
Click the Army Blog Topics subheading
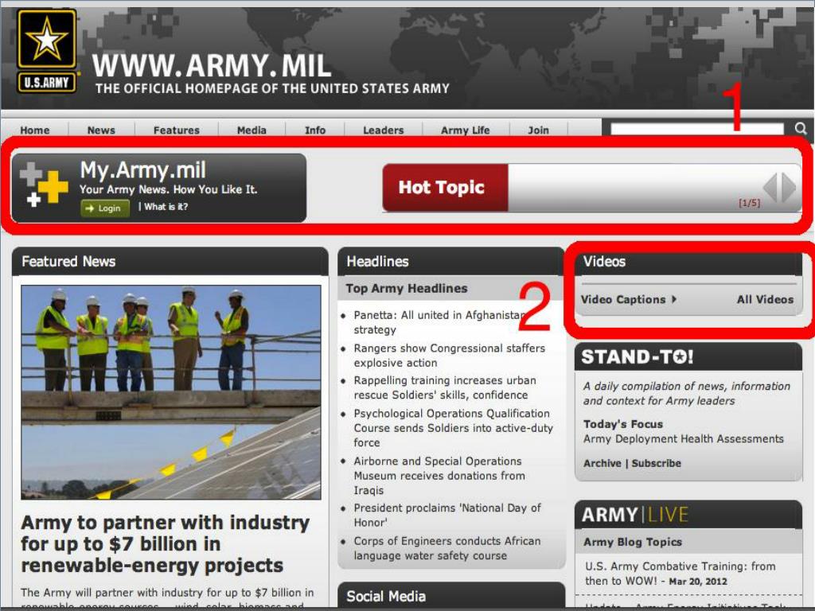point(633,542)
